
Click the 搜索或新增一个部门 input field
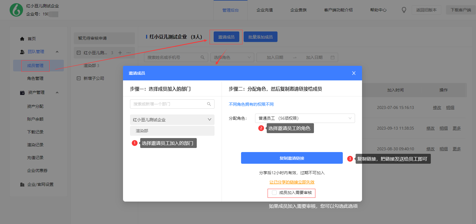(172, 104)
